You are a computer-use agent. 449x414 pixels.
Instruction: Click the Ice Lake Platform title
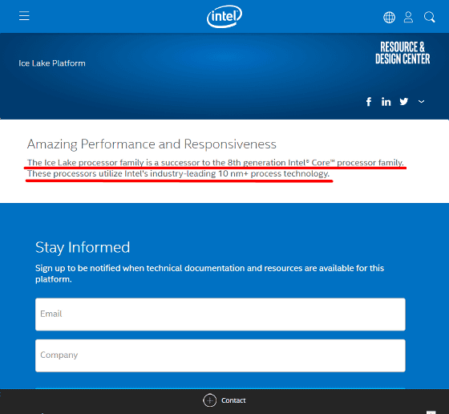pyautogui.click(x=52, y=63)
